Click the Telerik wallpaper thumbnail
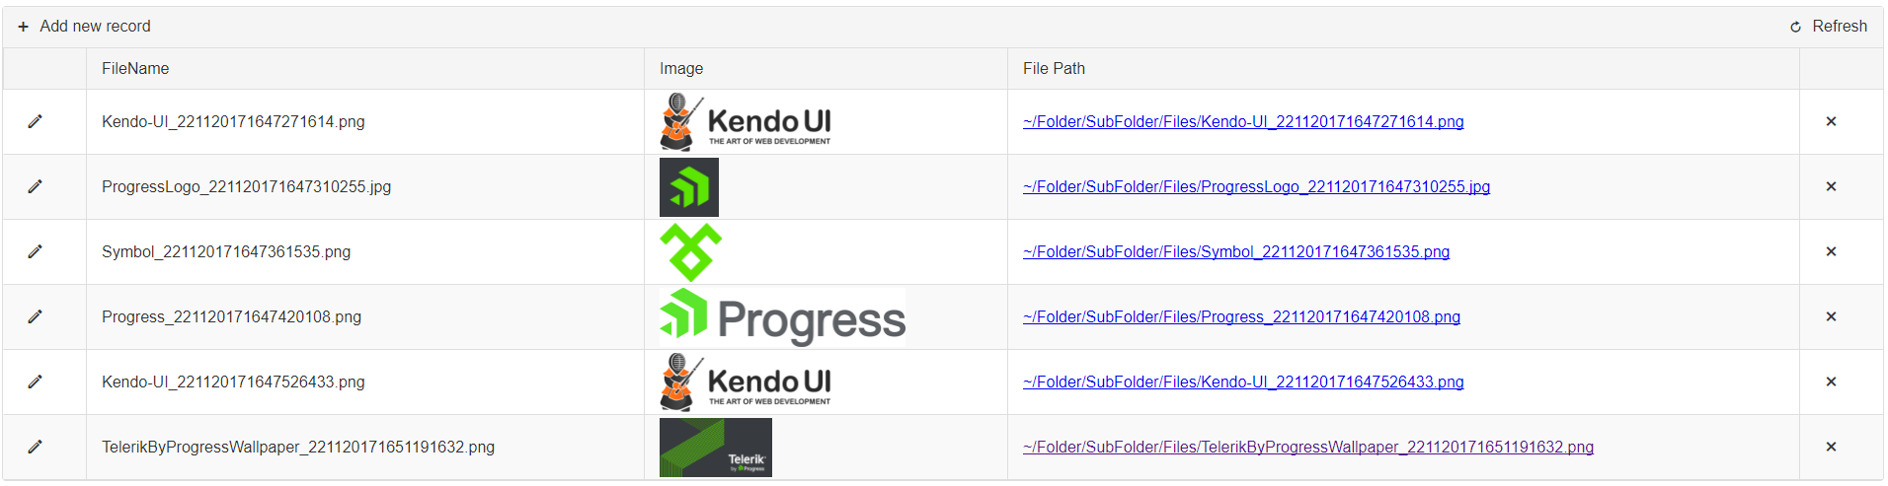 pyautogui.click(x=716, y=448)
